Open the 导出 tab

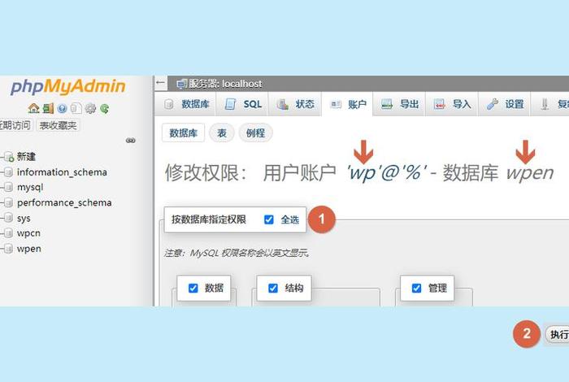click(x=400, y=105)
